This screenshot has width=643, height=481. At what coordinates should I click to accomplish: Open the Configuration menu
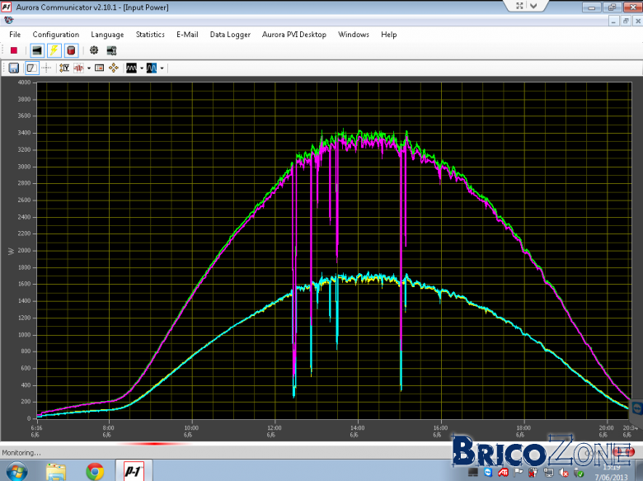click(x=56, y=35)
